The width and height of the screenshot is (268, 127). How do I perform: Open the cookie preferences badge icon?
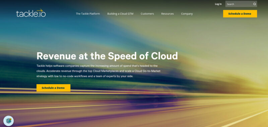8,121
